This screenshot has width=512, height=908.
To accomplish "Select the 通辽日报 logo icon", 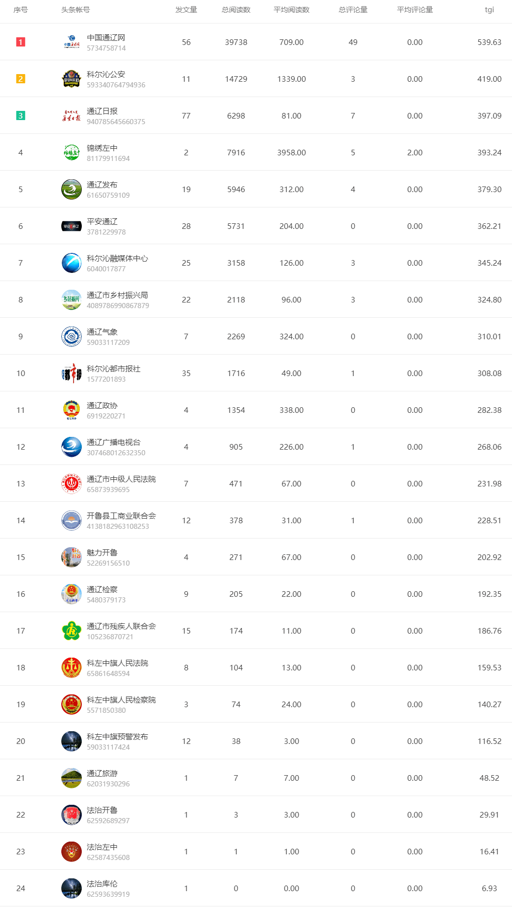I will point(71,115).
